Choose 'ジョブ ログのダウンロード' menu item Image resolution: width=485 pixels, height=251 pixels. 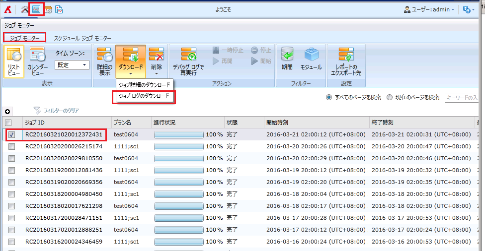(144, 96)
